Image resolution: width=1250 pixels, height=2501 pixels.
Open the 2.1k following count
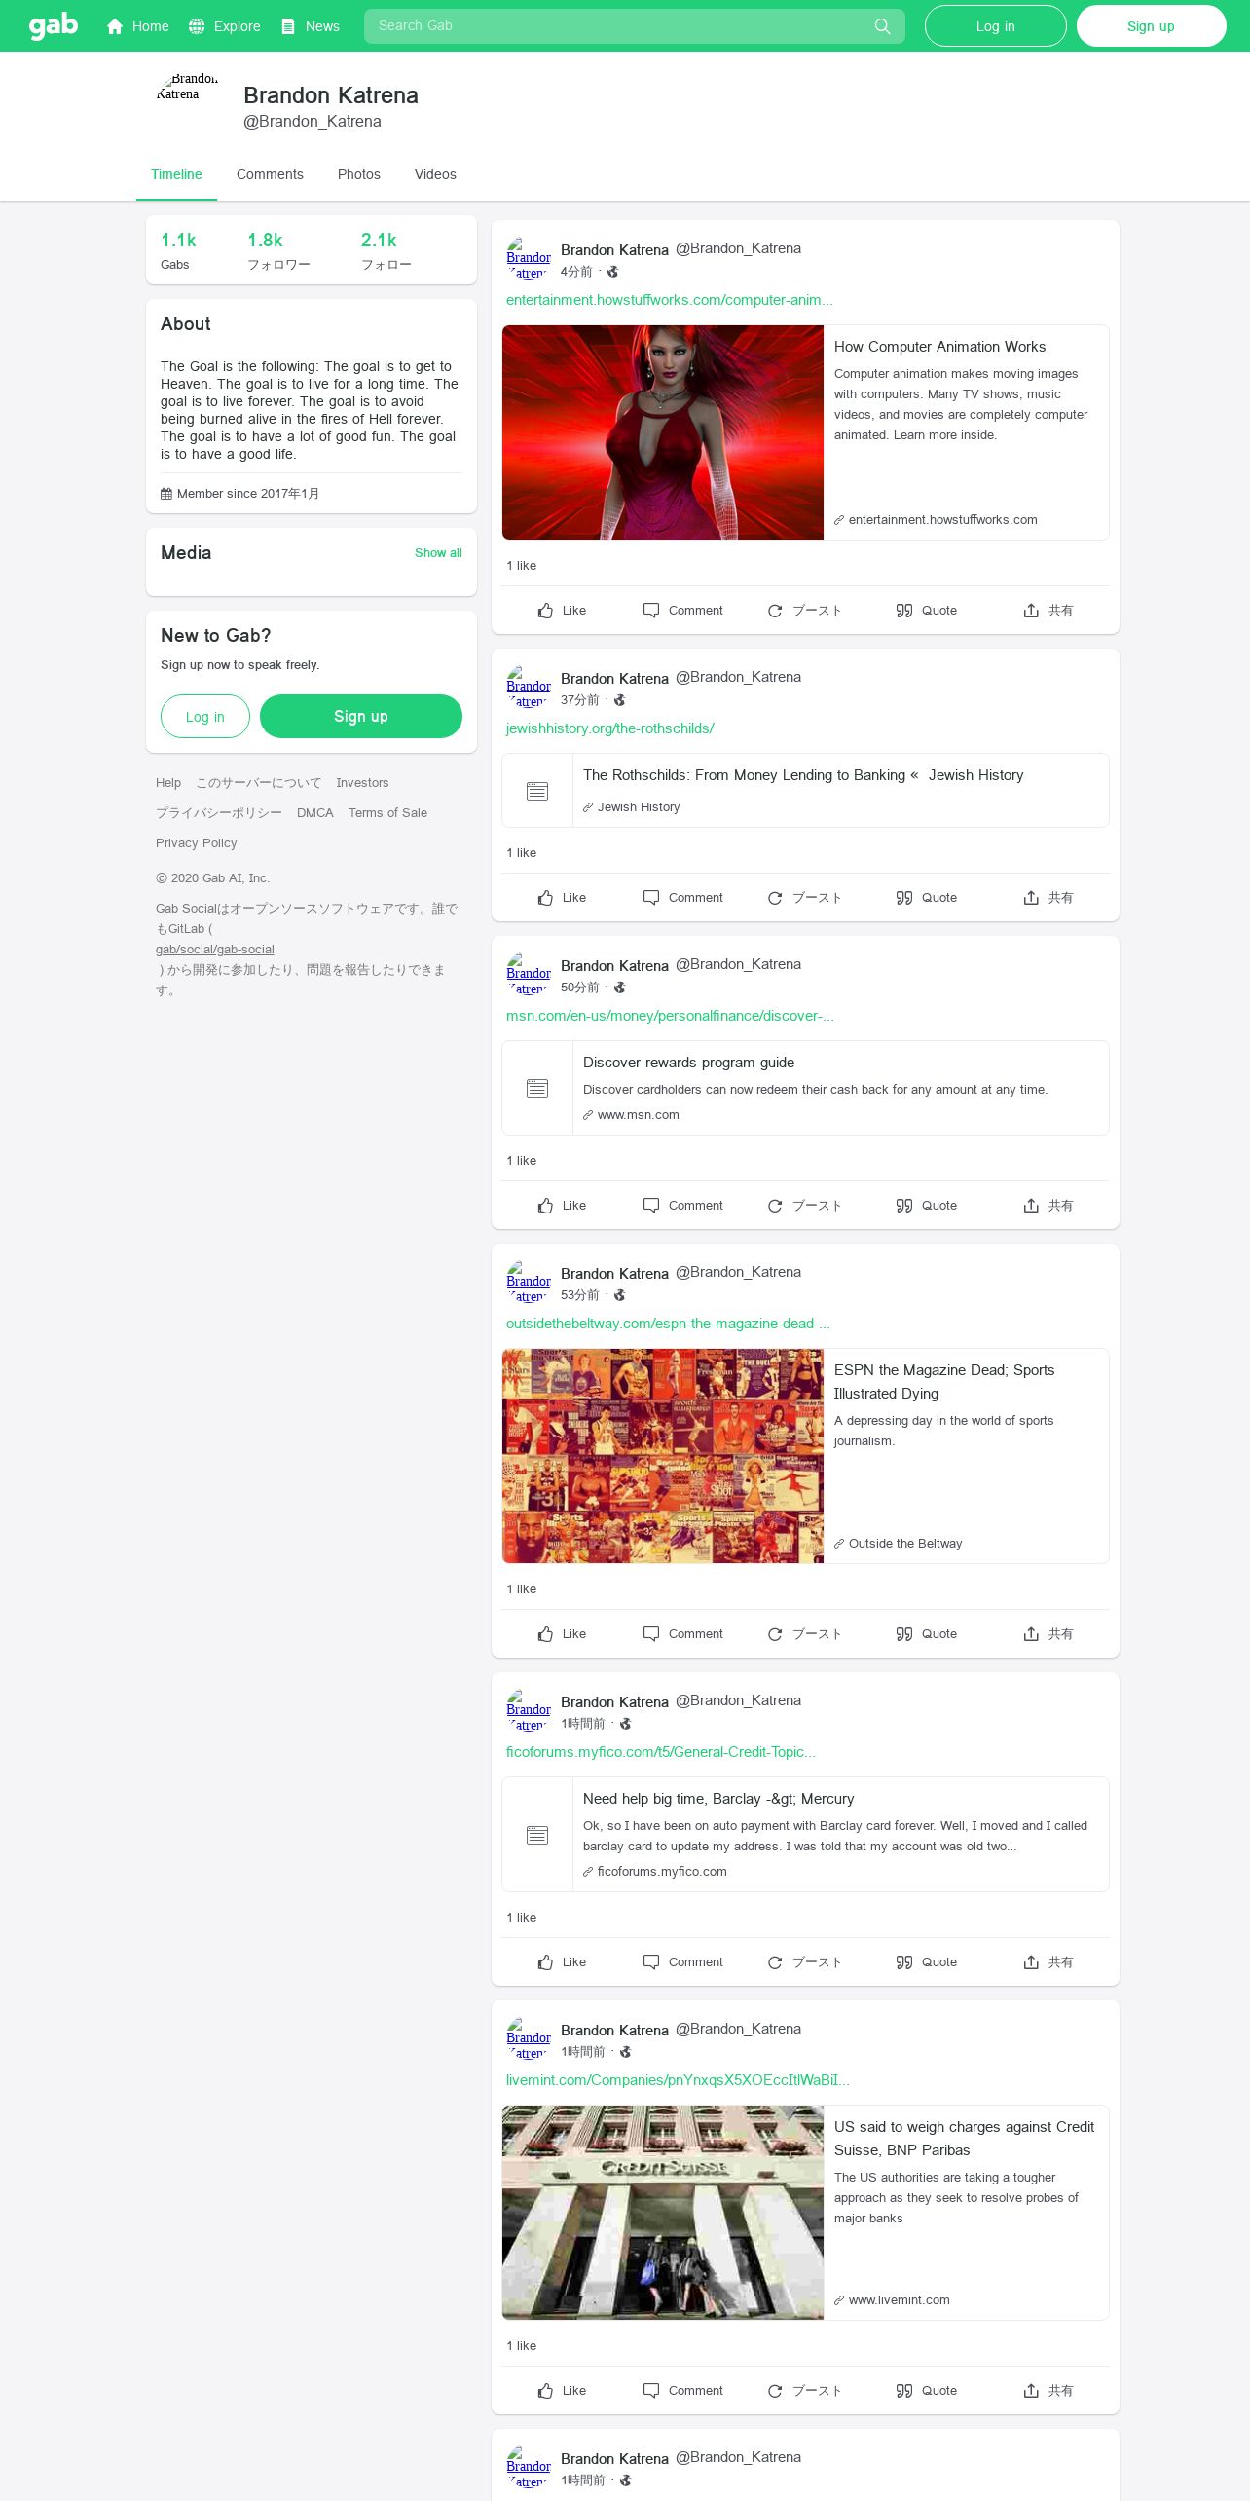click(x=386, y=250)
